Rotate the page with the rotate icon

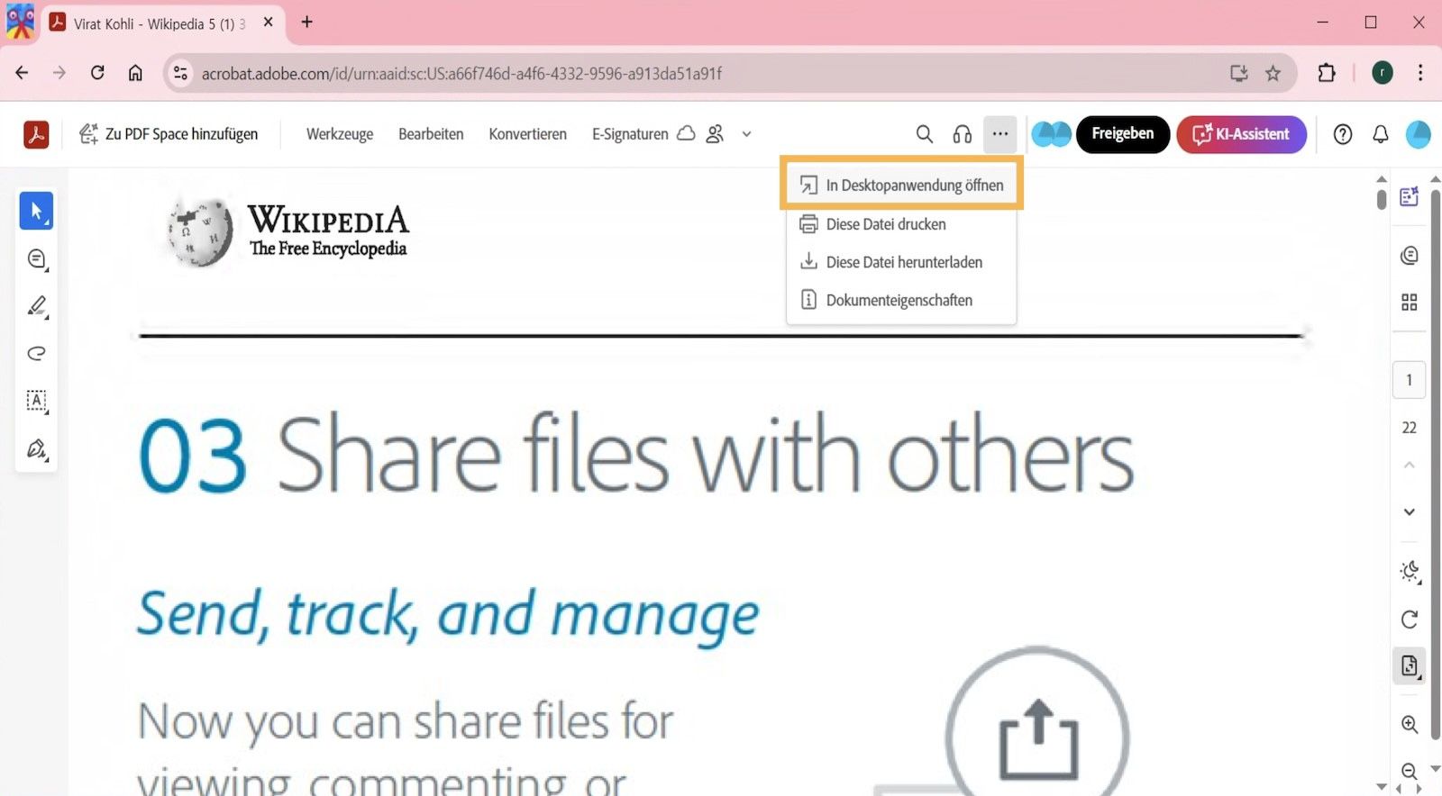click(x=1410, y=620)
